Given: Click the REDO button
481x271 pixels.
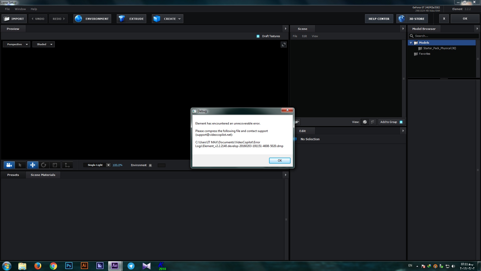Looking at the screenshot, I should tap(59, 19).
